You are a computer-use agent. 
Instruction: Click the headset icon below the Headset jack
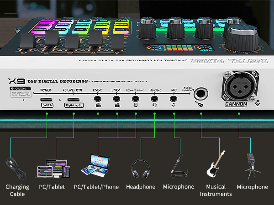point(155,105)
